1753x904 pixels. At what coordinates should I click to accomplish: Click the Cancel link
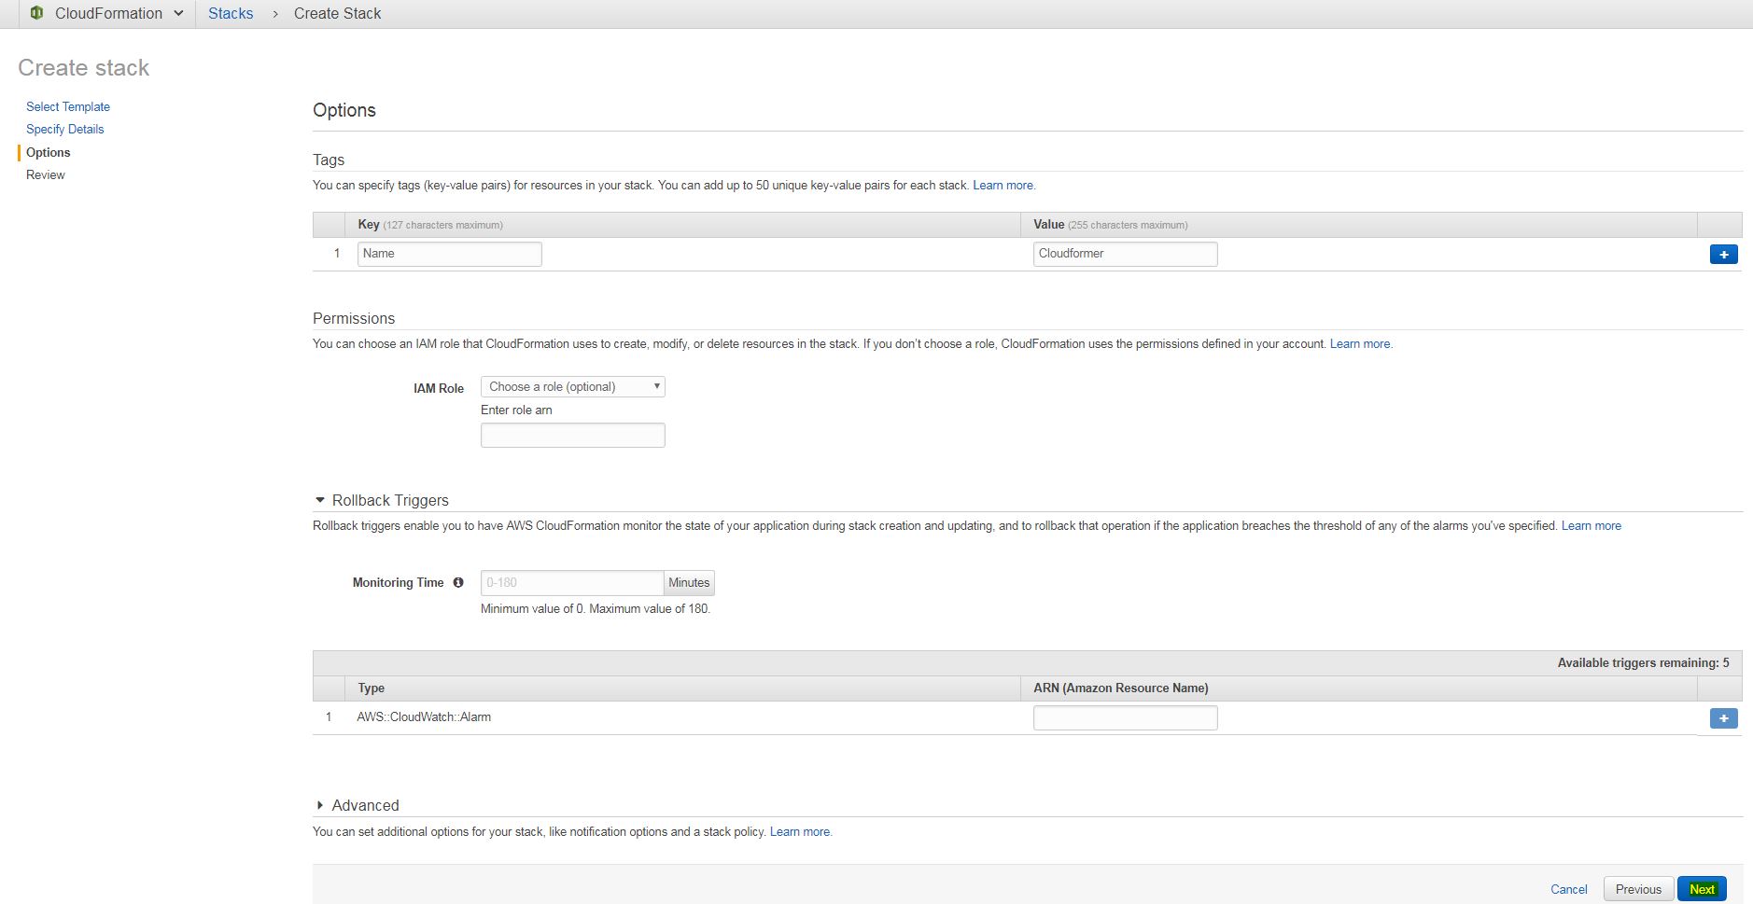[1568, 889]
